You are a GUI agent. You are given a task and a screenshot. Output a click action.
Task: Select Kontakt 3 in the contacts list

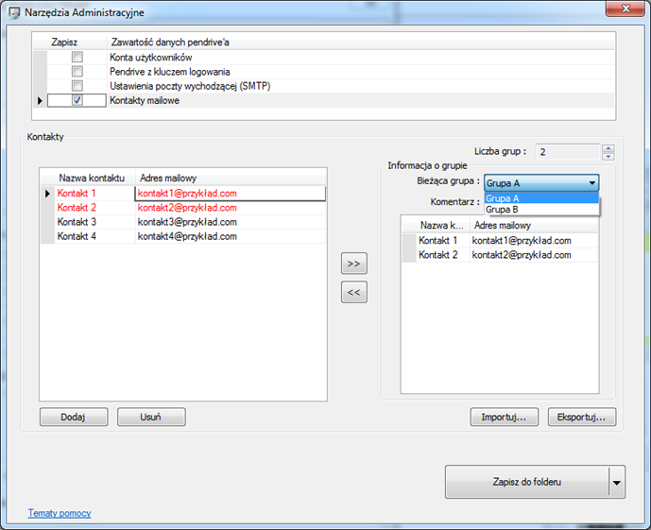point(77,222)
